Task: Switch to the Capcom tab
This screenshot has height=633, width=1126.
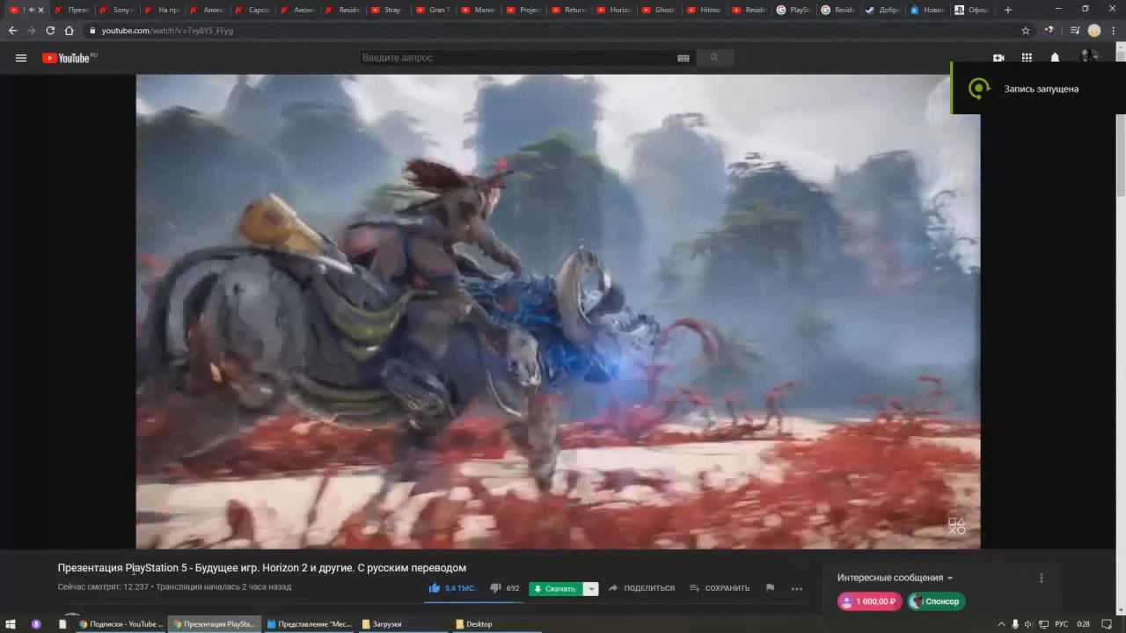Action: tap(253, 10)
